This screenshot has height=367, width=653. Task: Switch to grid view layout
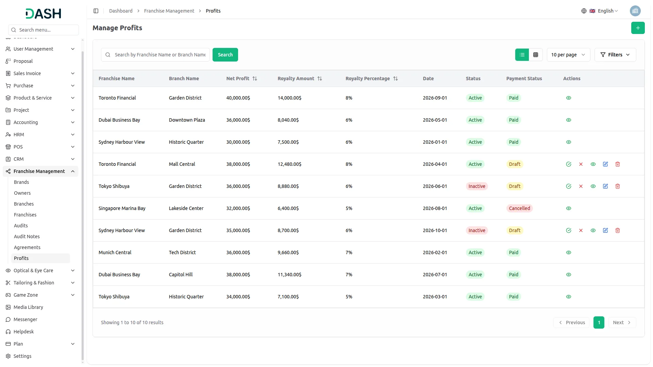point(535,55)
